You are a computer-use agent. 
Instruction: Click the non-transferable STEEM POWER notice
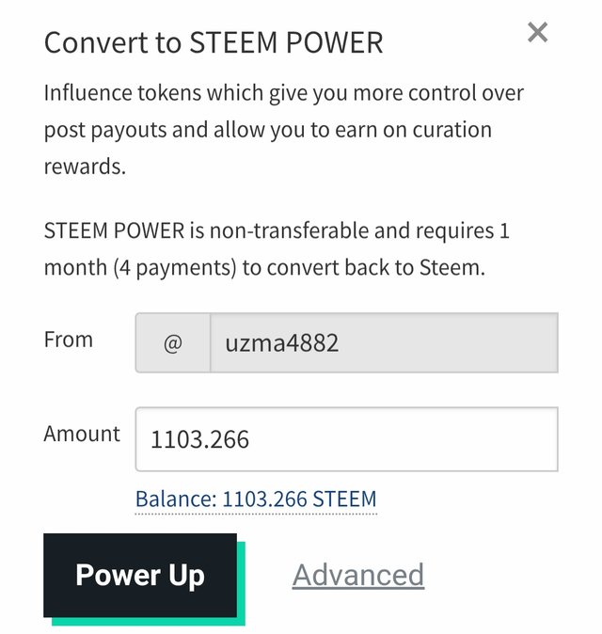pos(277,248)
